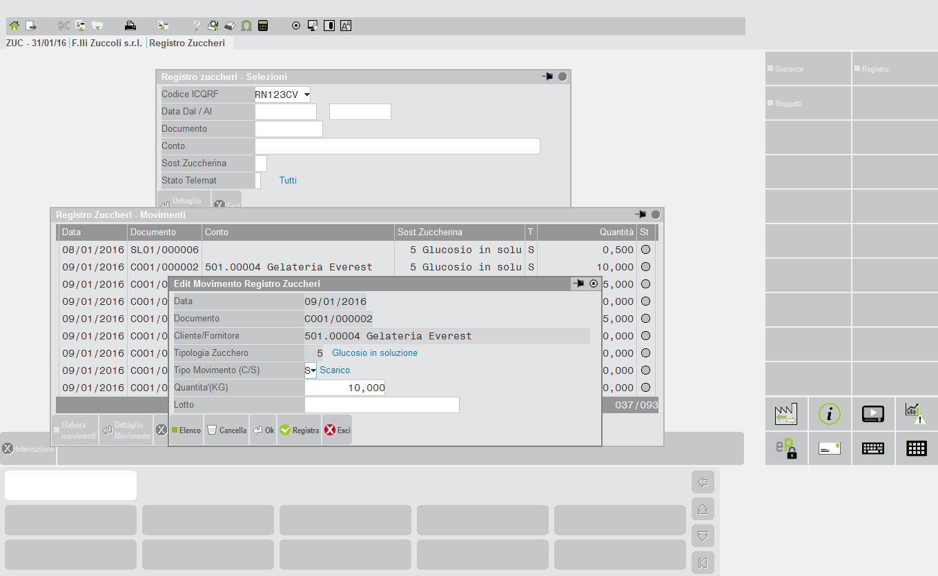Click the question mark help icon
938x576 pixels.
pyautogui.click(x=196, y=26)
